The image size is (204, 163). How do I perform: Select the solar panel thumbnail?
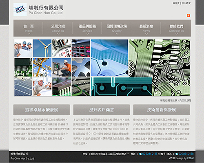click(x=23, y=87)
